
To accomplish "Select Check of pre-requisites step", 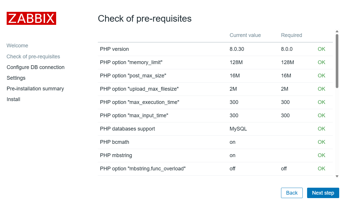I will 33,57.
